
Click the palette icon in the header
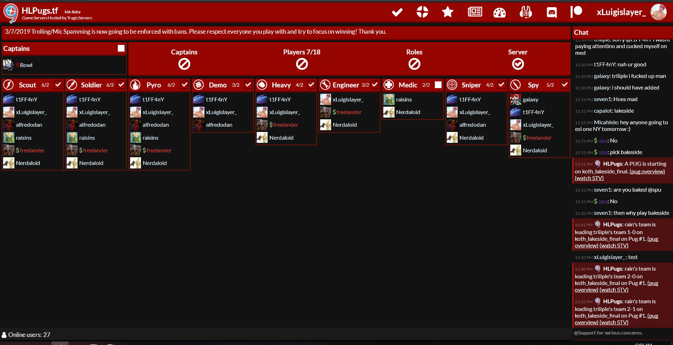(x=499, y=13)
